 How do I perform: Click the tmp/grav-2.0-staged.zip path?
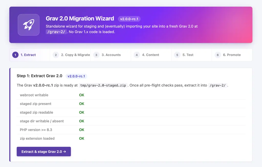pyautogui.click(x=103, y=85)
